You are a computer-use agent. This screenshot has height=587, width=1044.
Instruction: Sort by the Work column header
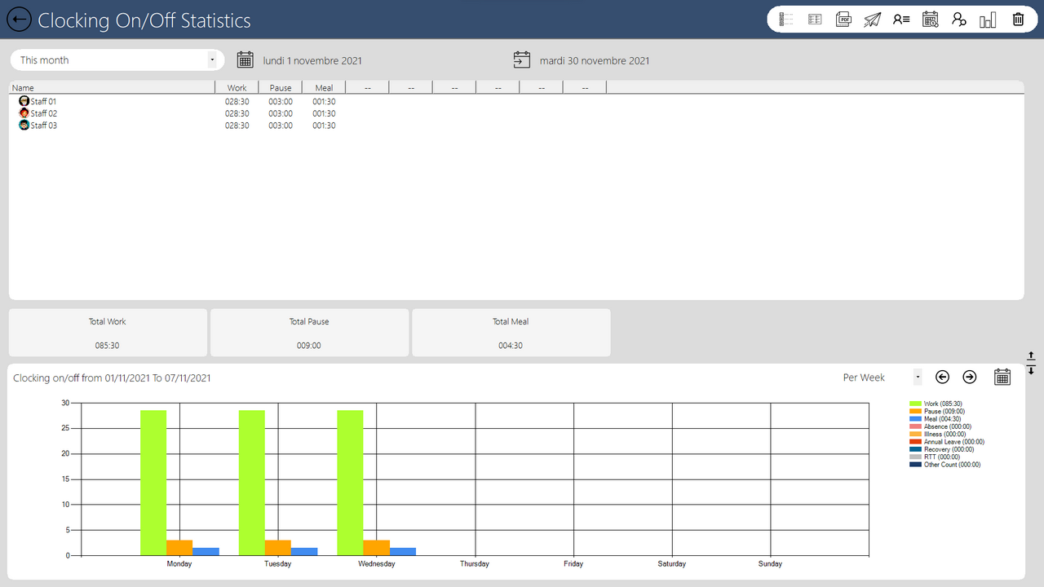tap(237, 87)
